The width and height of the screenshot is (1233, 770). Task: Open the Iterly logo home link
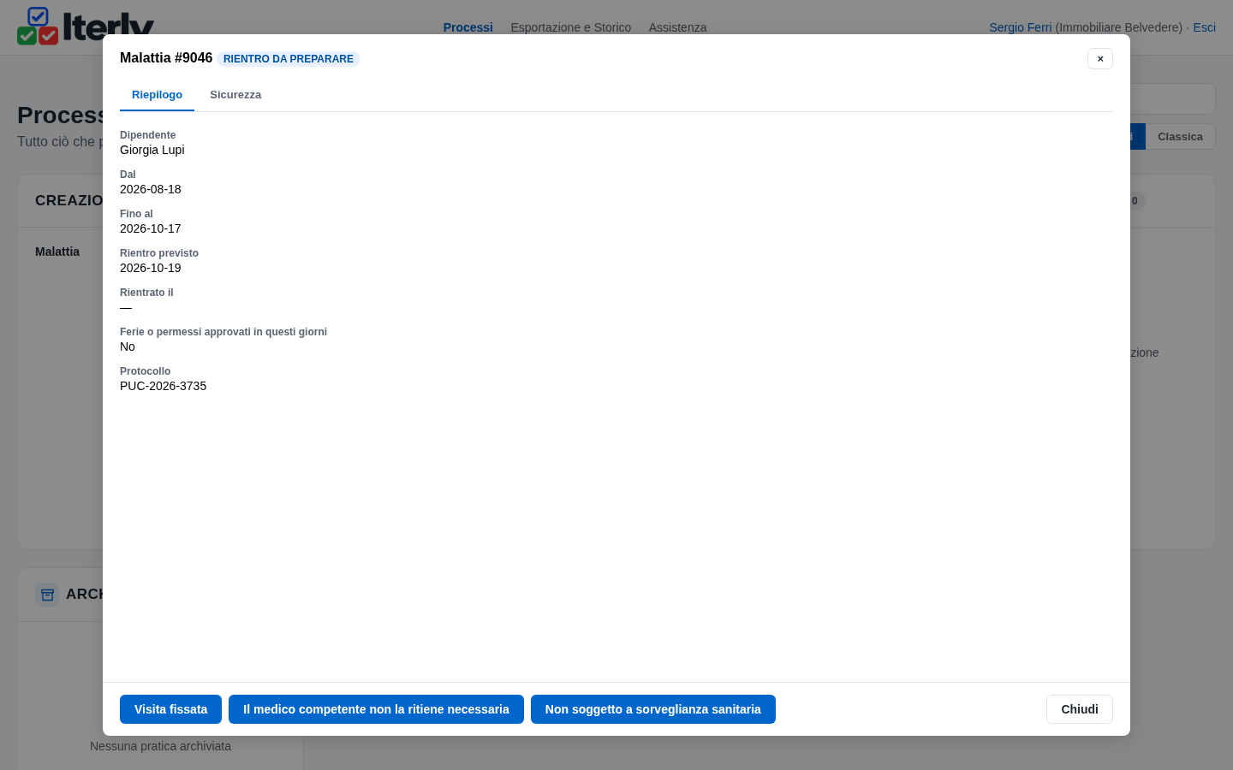[x=86, y=26]
